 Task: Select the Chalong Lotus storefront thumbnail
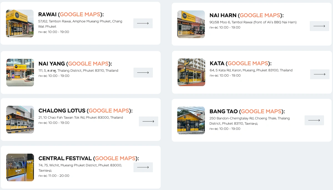pyautogui.click(x=20, y=120)
